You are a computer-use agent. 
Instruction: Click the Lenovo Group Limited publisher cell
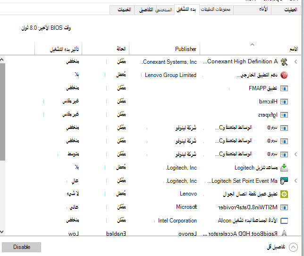170,75
